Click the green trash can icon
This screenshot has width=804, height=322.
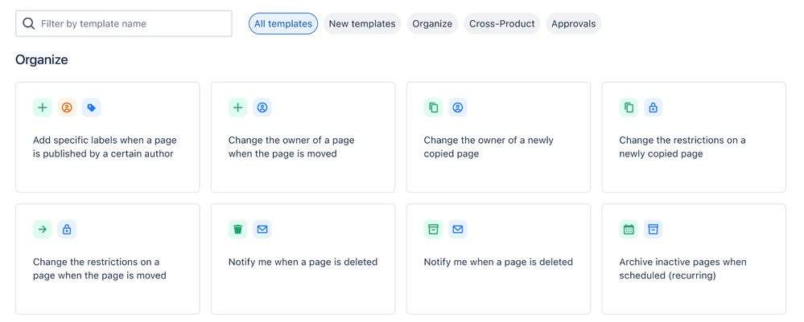pos(238,230)
